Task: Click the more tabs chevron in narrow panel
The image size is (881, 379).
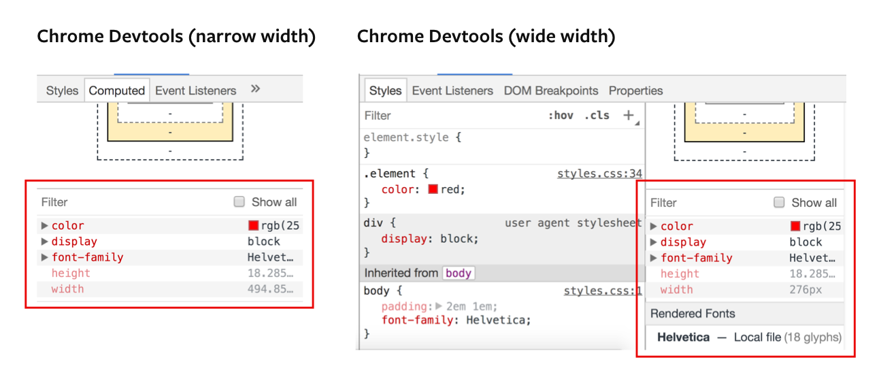Action: pyautogui.click(x=255, y=89)
